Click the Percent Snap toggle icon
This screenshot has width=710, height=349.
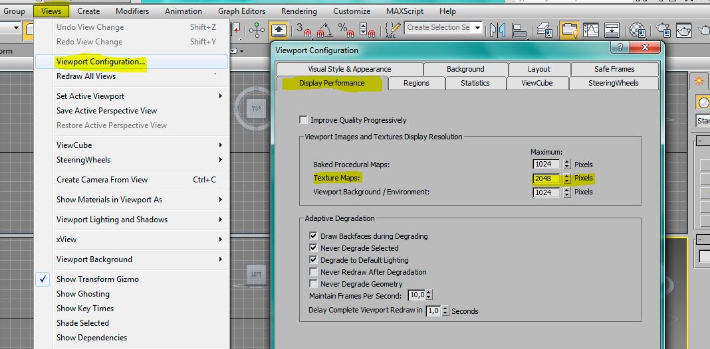point(345,30)
